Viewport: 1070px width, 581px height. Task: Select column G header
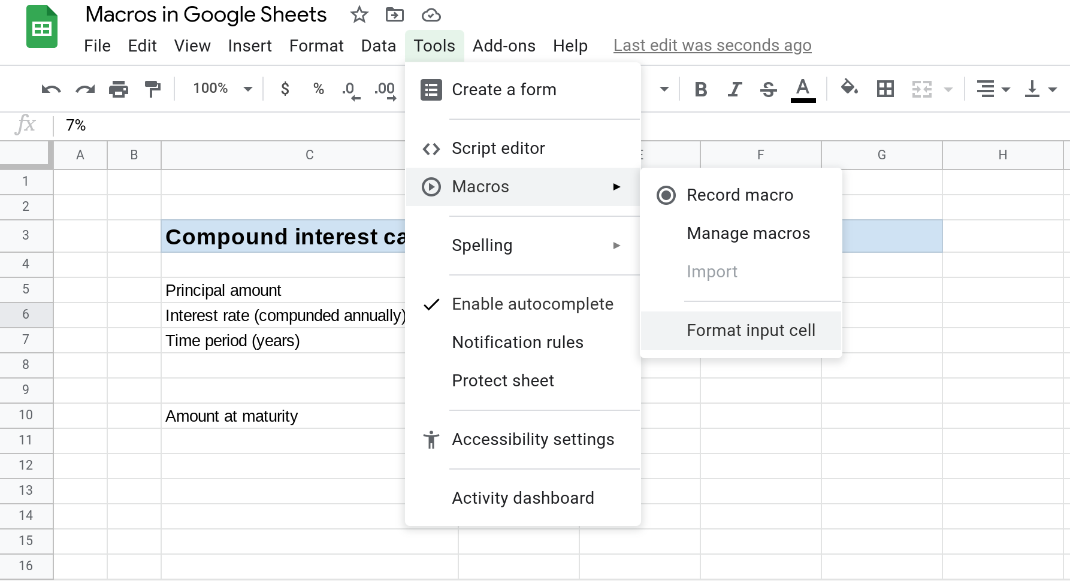pyautogui.click(x=882, y=155)
